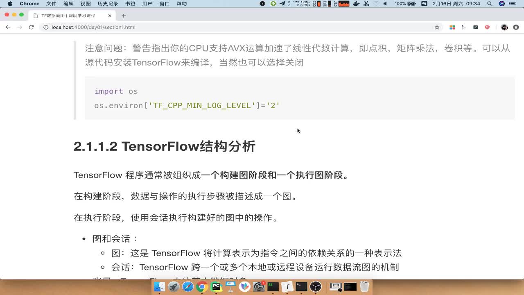
Task: Open the Trash in the Dock
Action: 364,287
